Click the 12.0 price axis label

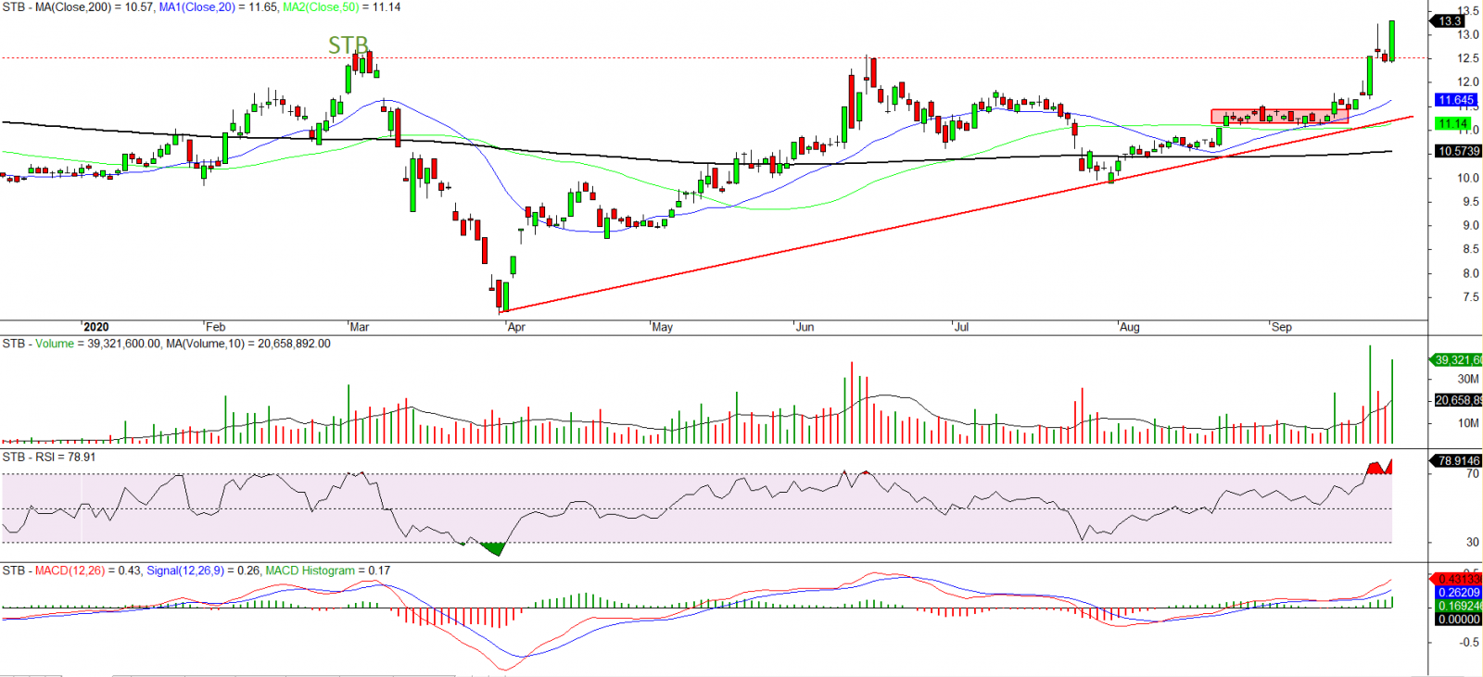[1468, 82]
